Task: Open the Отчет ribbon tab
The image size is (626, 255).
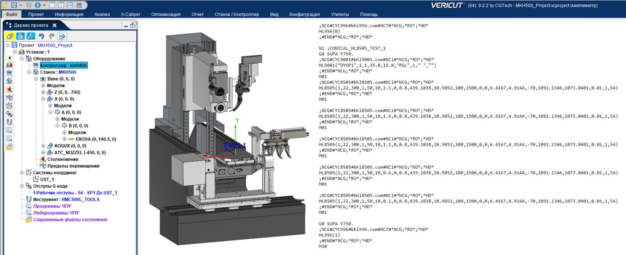Action: (x=197, y=14)
